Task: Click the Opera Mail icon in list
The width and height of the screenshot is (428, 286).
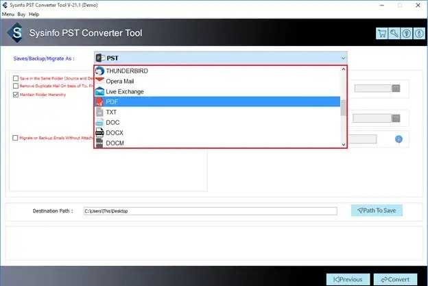Action: [99, 81]
